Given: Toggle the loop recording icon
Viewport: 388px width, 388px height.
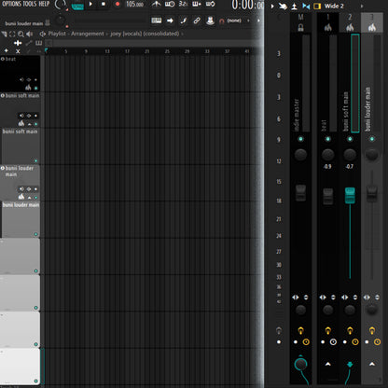Looking at the screenshot, I should pyautogui.click(x=210, y=4).
